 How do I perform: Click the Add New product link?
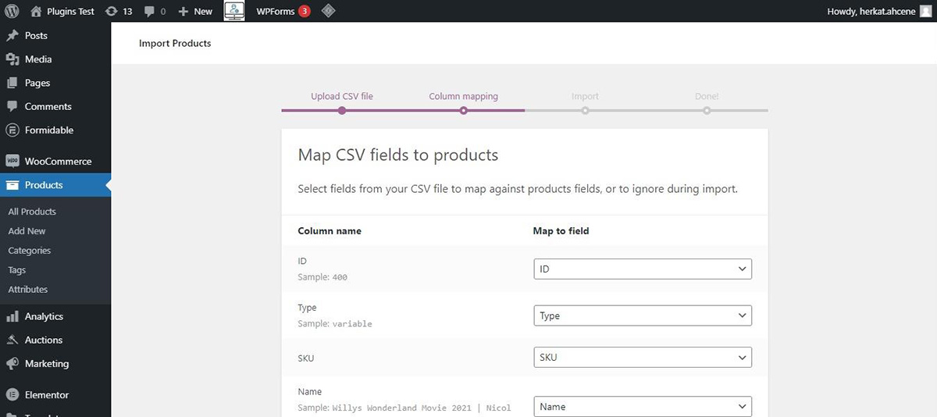[27, 231]
